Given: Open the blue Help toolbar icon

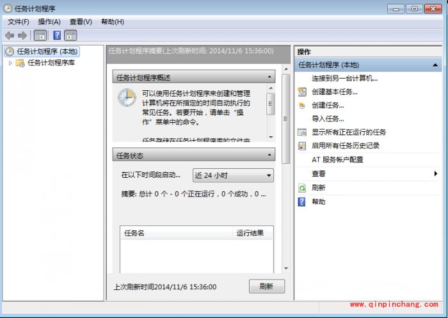Looking at the screenshot, I should 57,35.
